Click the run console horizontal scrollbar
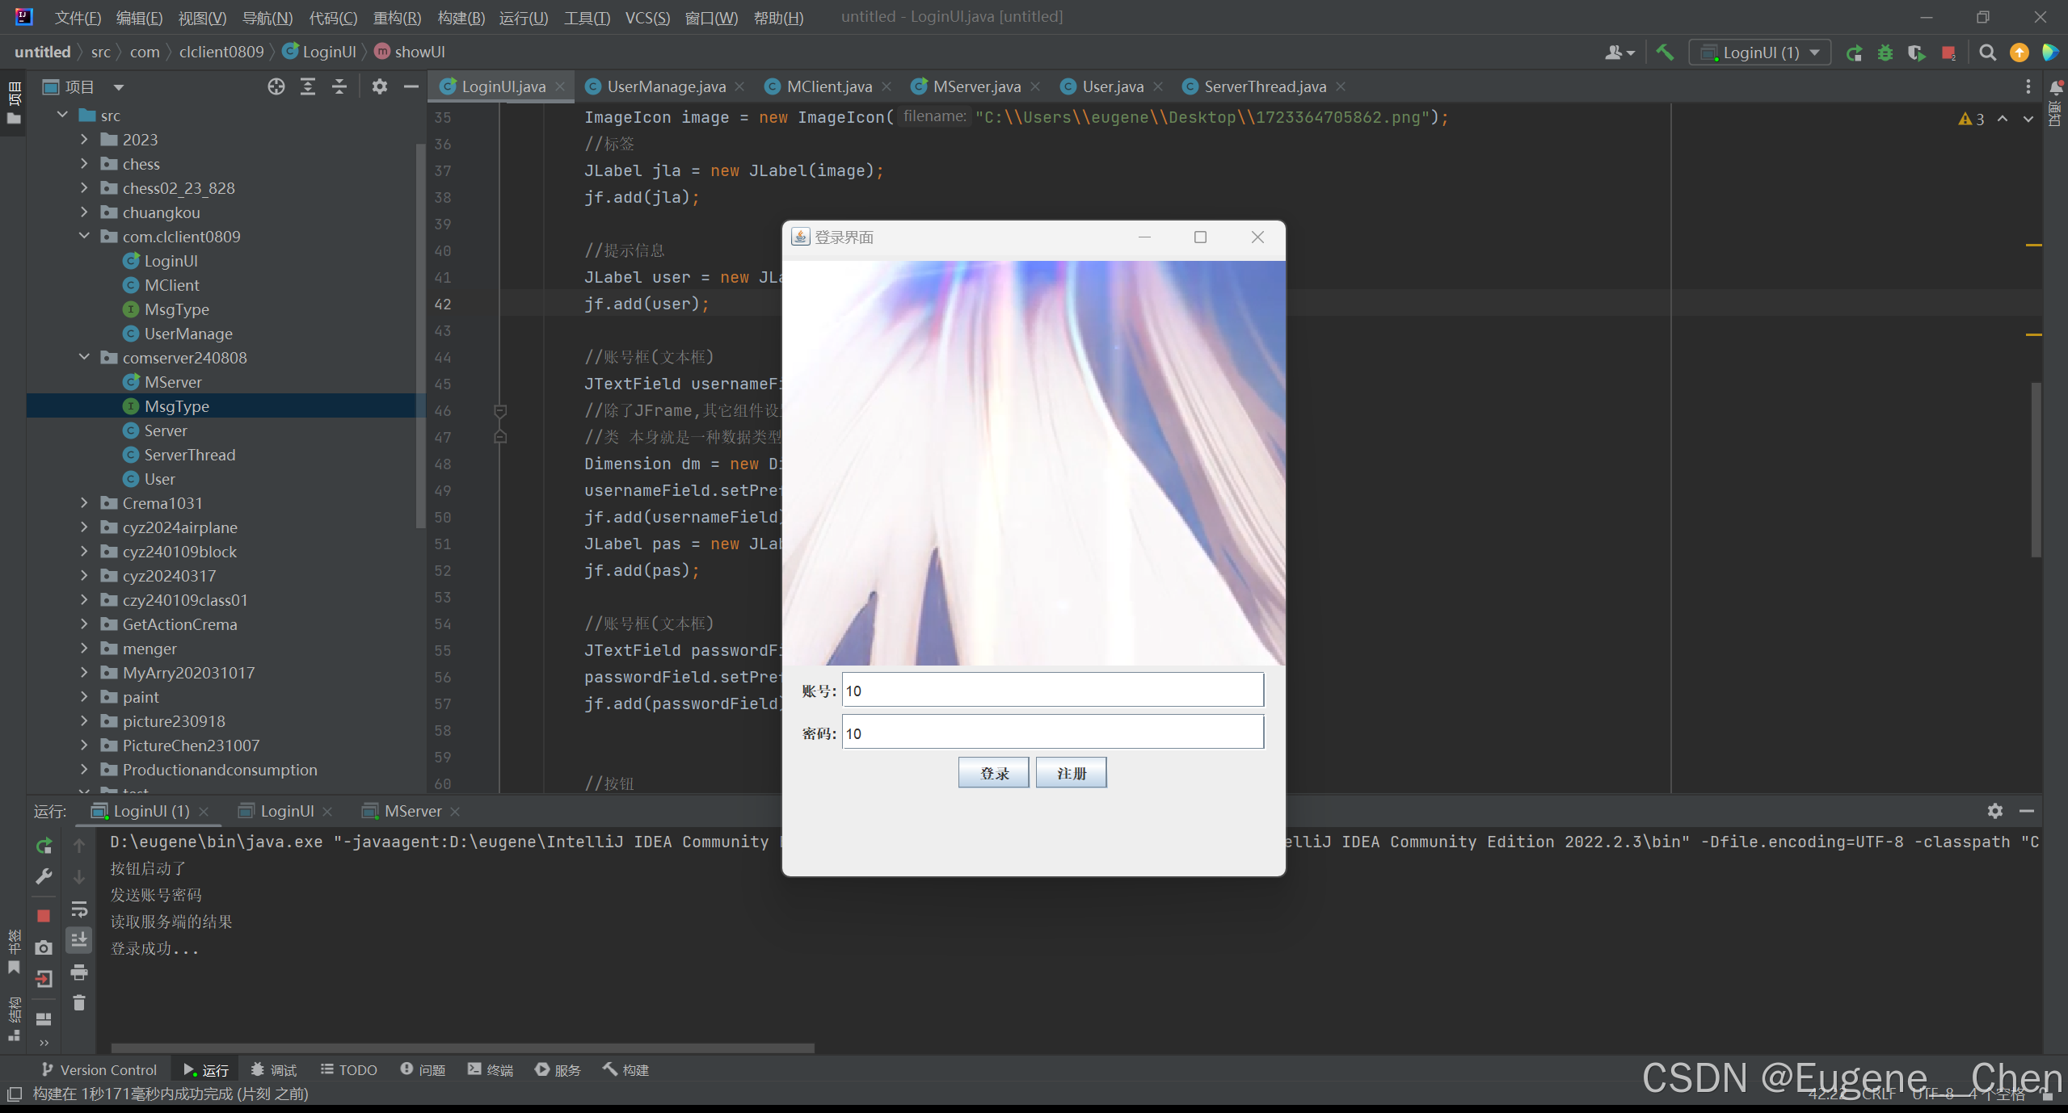The height and width of the screenshot is (1113, 2068). coord(462,1048)
